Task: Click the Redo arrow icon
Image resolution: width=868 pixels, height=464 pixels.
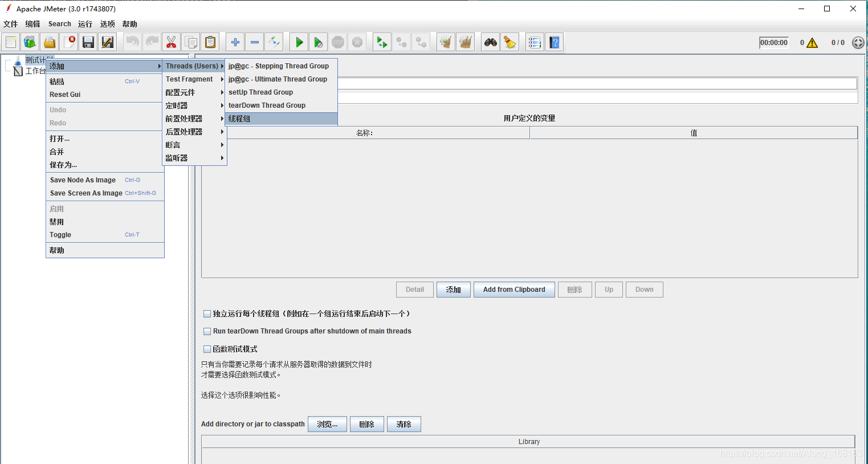Action: (152, 42)
